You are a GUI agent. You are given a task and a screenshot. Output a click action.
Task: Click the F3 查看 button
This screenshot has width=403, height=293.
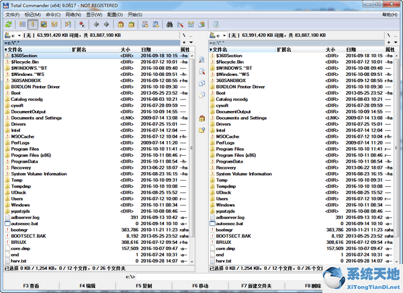coord(31,286)
